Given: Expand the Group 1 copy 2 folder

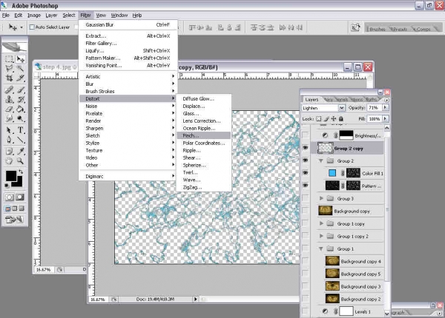Looking at the screenshot, I should coord(321,236).
